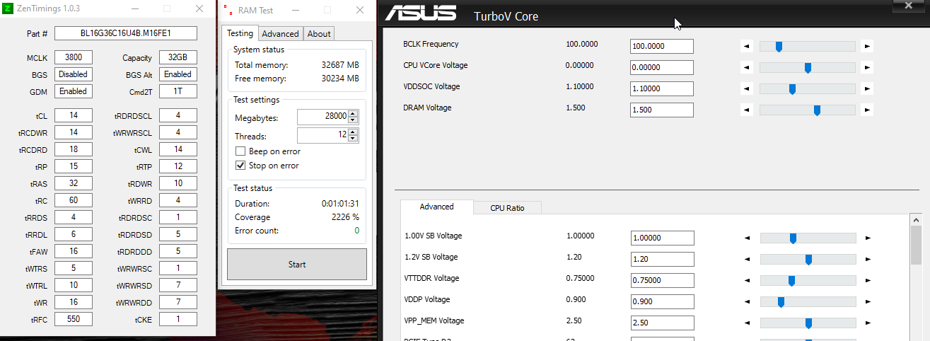Click the BGS Alt value Enabled

[178, 74]
